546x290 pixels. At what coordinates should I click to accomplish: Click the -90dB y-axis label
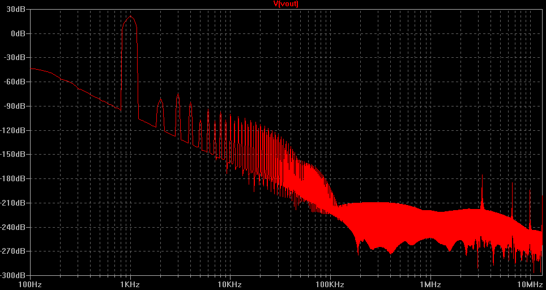pyautogui.click(x=14, y=106)
